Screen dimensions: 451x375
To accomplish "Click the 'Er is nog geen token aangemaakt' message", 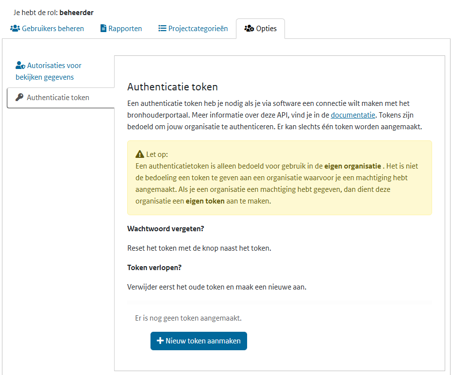I will coord(188,318).
